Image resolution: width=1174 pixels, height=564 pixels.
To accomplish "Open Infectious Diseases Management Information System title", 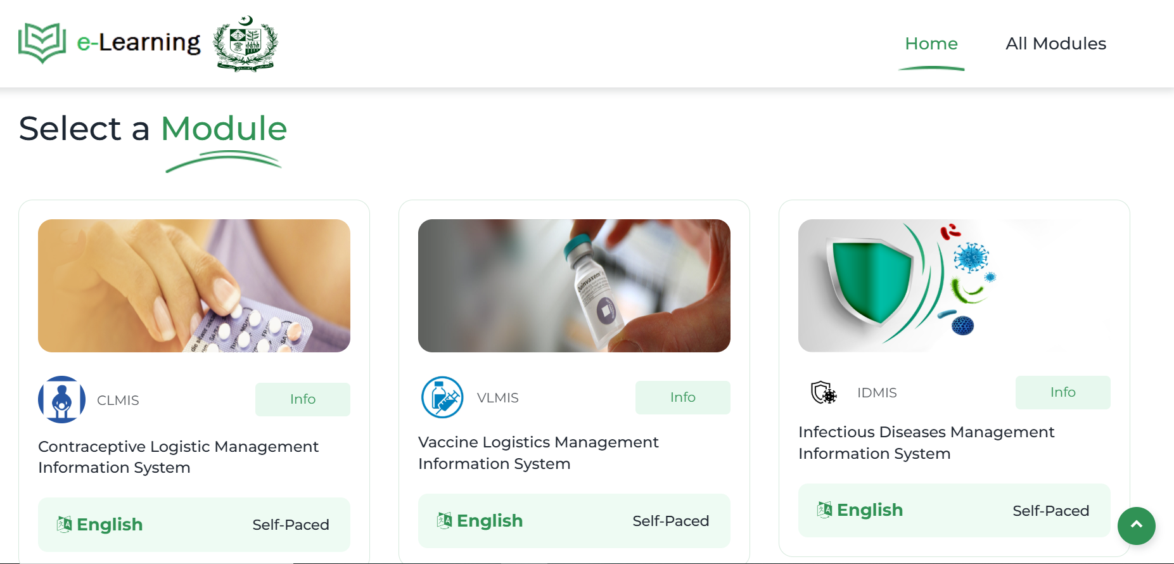I will pos(926,442).
